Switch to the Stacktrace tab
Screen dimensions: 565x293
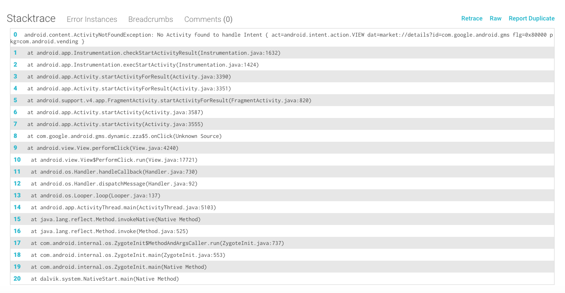coord(31,19)
